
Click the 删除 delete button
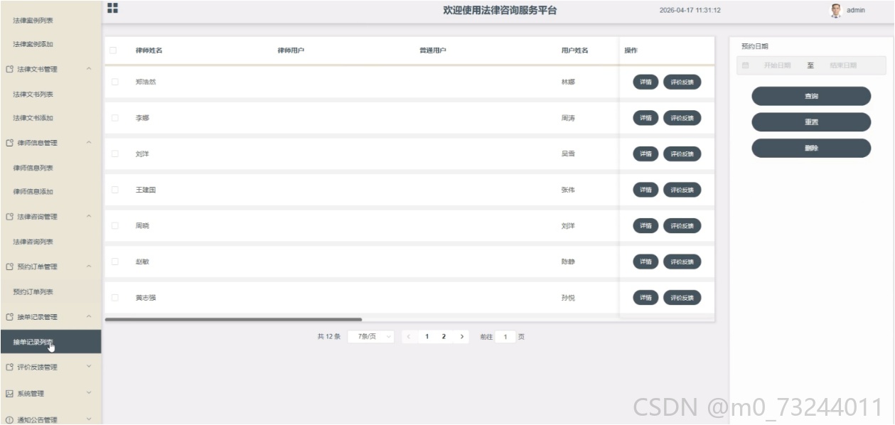[811, 149]
